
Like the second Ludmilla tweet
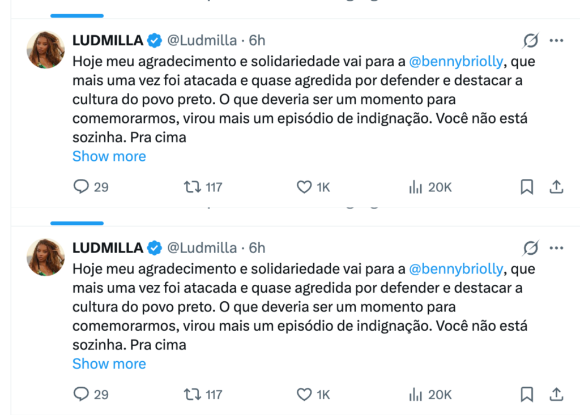coord(305,394)
